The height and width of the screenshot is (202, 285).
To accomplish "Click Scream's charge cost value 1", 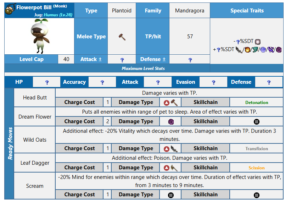I will click(108, 195).
